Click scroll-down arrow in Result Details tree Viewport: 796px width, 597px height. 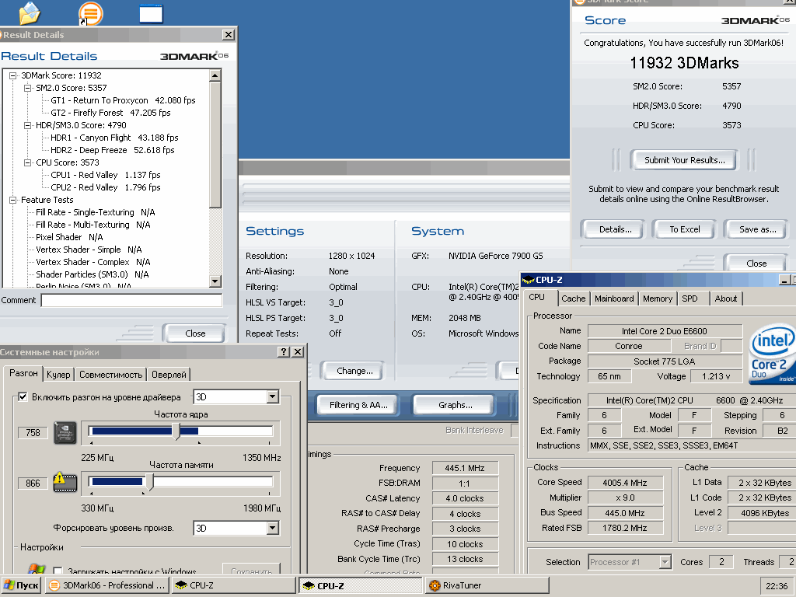click(215, 281)
